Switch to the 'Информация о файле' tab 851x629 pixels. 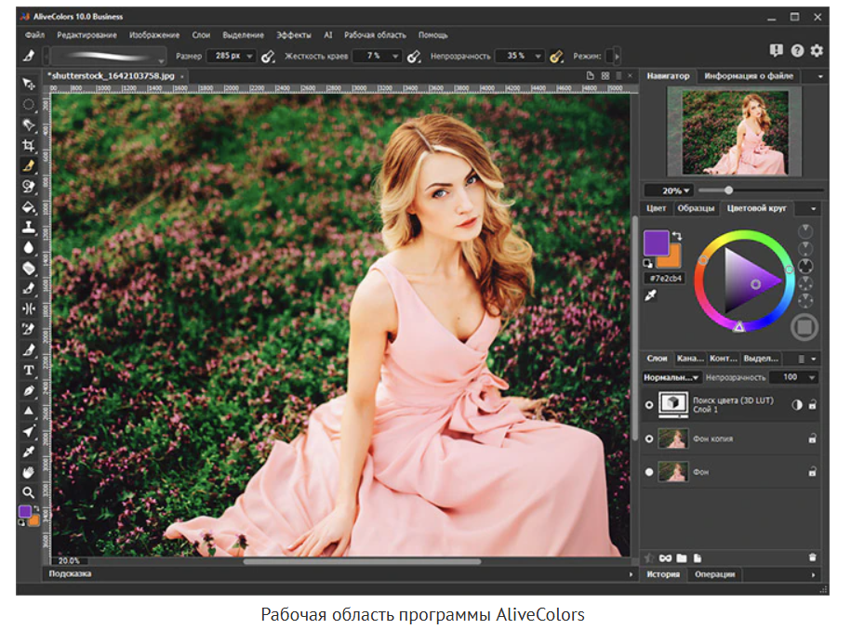pos(749,76)
